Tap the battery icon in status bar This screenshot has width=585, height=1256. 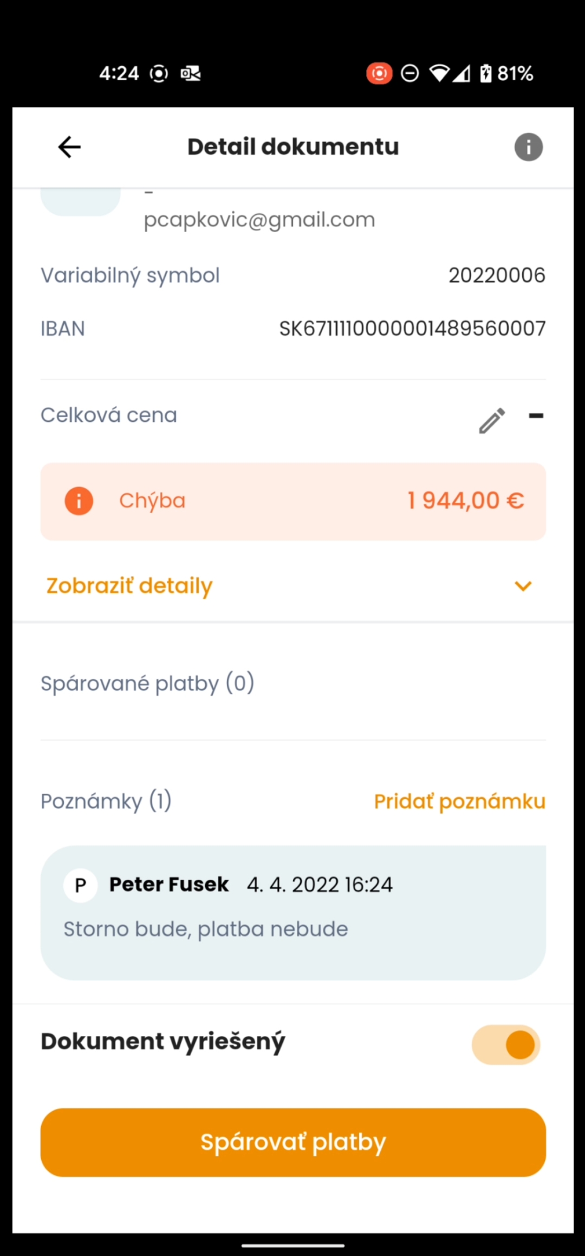click(486, 73)
